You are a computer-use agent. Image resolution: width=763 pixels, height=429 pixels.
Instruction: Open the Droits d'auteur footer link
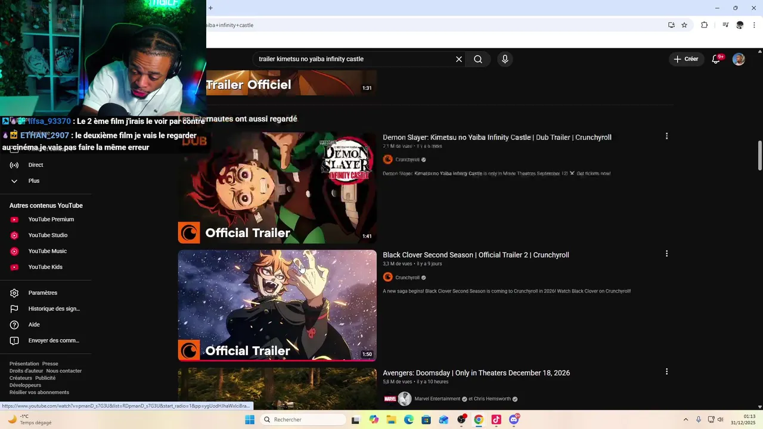26,371
